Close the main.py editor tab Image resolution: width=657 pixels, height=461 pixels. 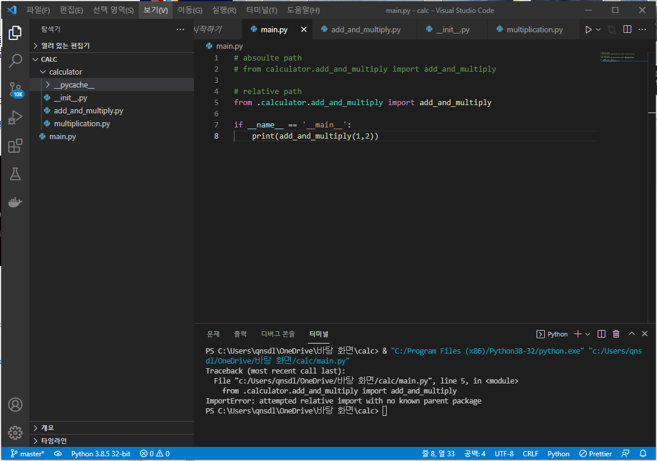click(x=304, y=30)
